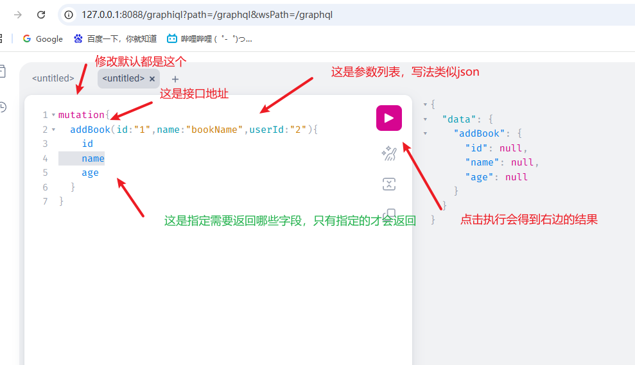The width and height of the screenshot is (635, 365).
Task: Collapse the "addBook" object in the response
Action: tap(425, 133)
